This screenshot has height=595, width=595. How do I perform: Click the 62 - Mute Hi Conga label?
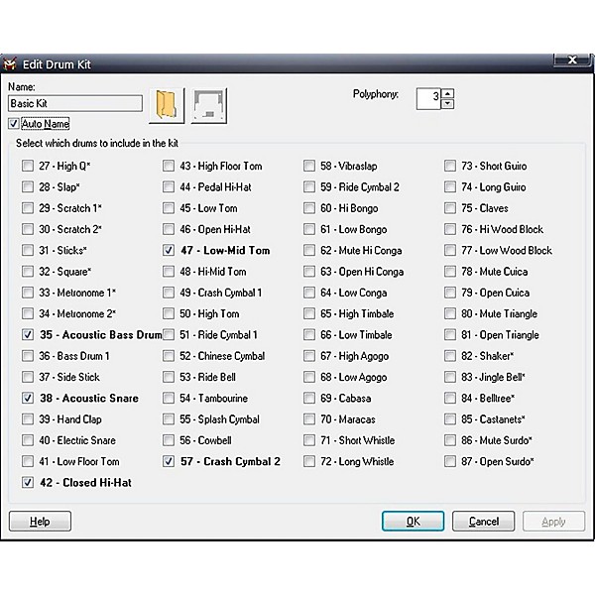[x=361, y=251]
